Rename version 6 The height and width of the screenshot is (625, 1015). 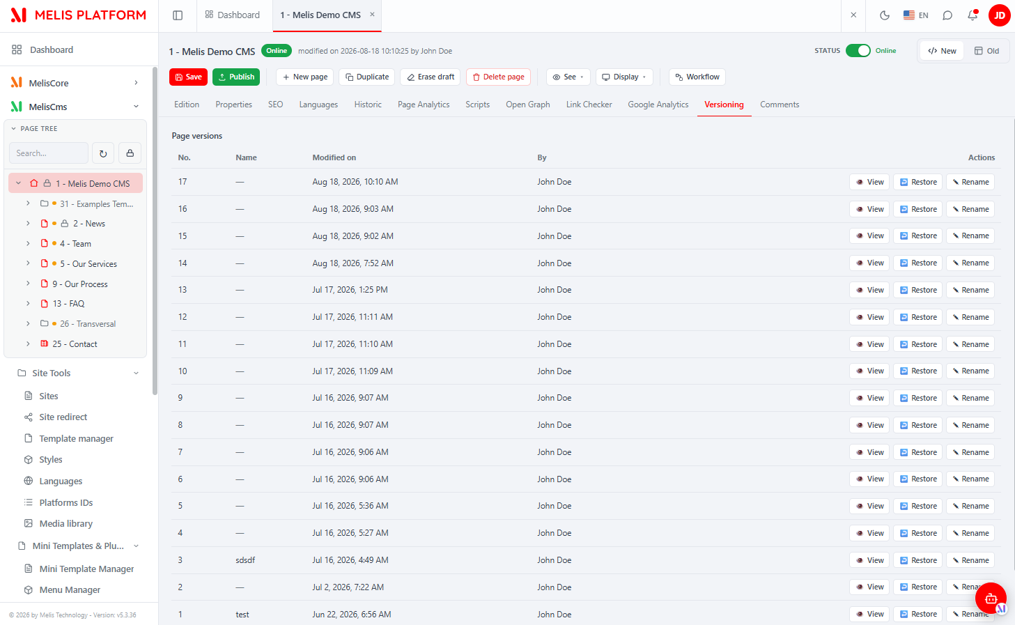tap(970, 479)
